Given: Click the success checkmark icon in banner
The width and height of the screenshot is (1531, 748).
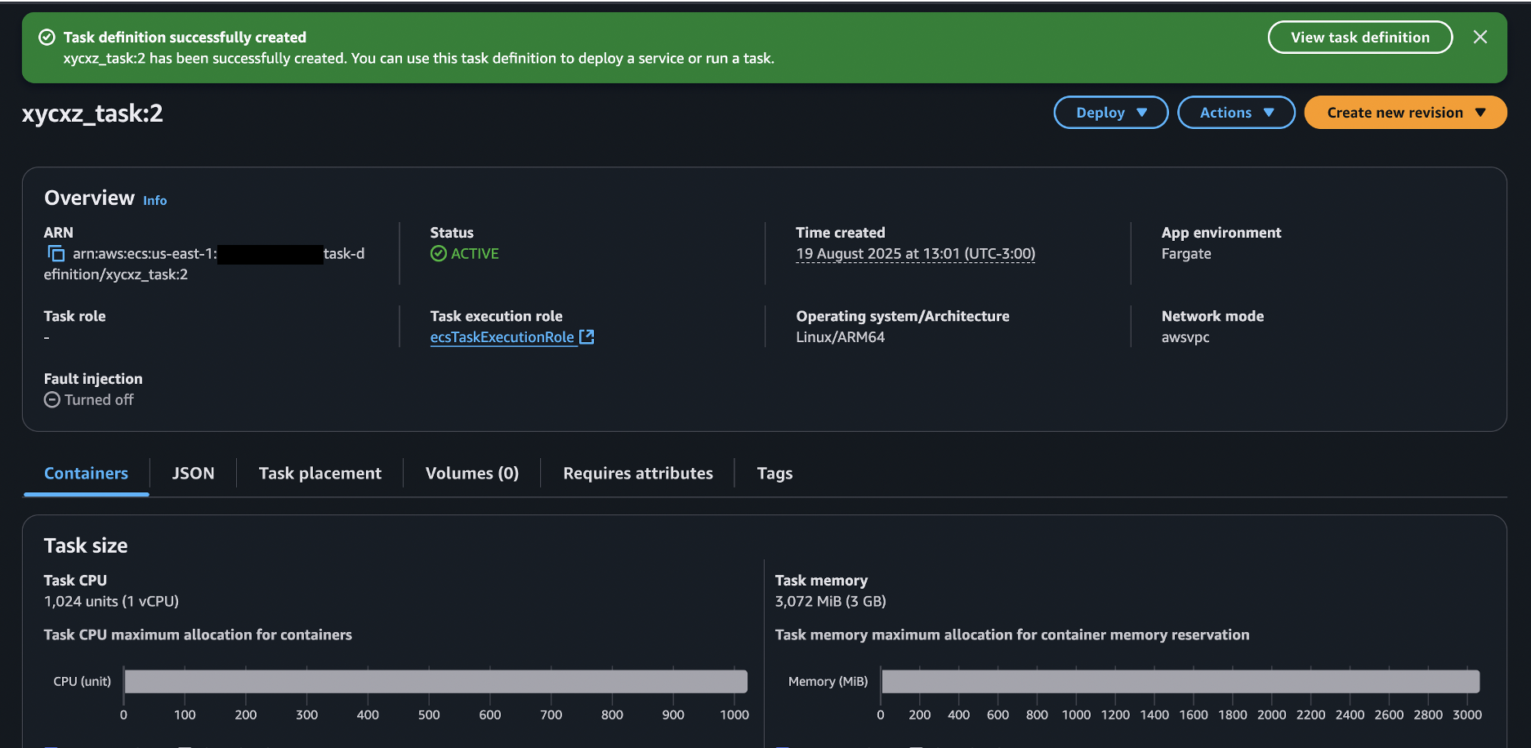Looking at the screenshot, I should tap(47, 38).
